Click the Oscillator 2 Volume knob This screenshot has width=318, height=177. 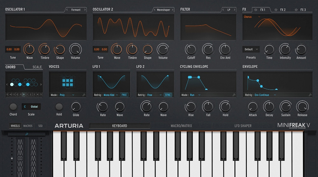pyautogui.click(x=163, y=49)
